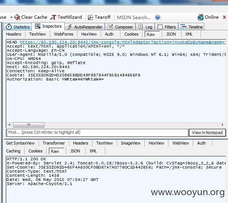
Task: Click the horizontal scrollbar left arrow
Action: coord(9,125)
